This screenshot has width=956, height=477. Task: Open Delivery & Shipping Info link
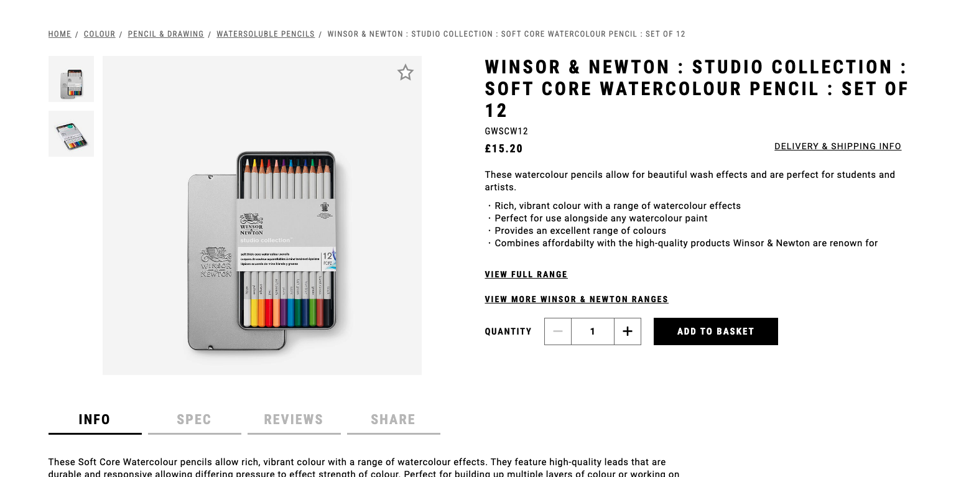point(837,147)
